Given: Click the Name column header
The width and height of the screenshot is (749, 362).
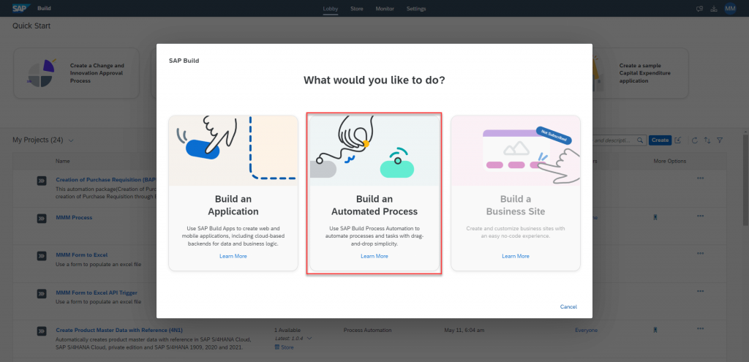Looking at the screenshot, I should pos(62,162).
